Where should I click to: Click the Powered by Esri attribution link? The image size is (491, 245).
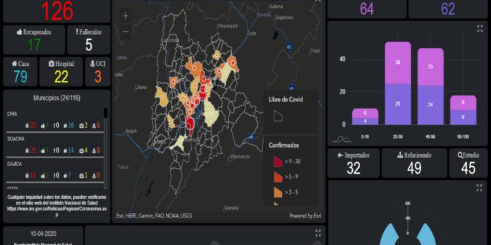point(305,216)
